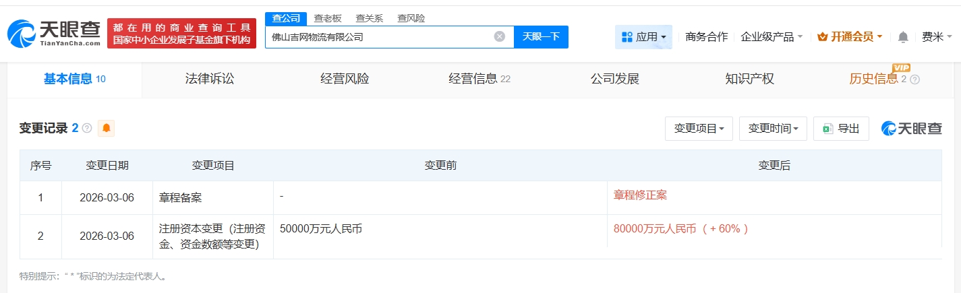Open the 开通会员 membership dropdown
This screenshot has height=293, width=961.
coord(849,37)
